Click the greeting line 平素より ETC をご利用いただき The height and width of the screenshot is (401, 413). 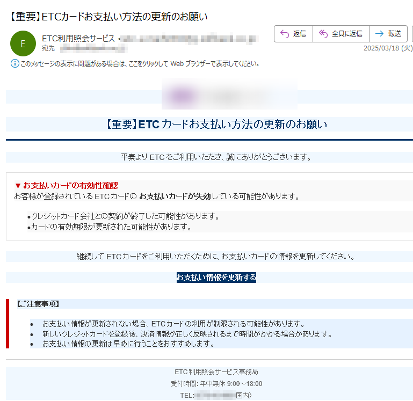click(216, 157)
